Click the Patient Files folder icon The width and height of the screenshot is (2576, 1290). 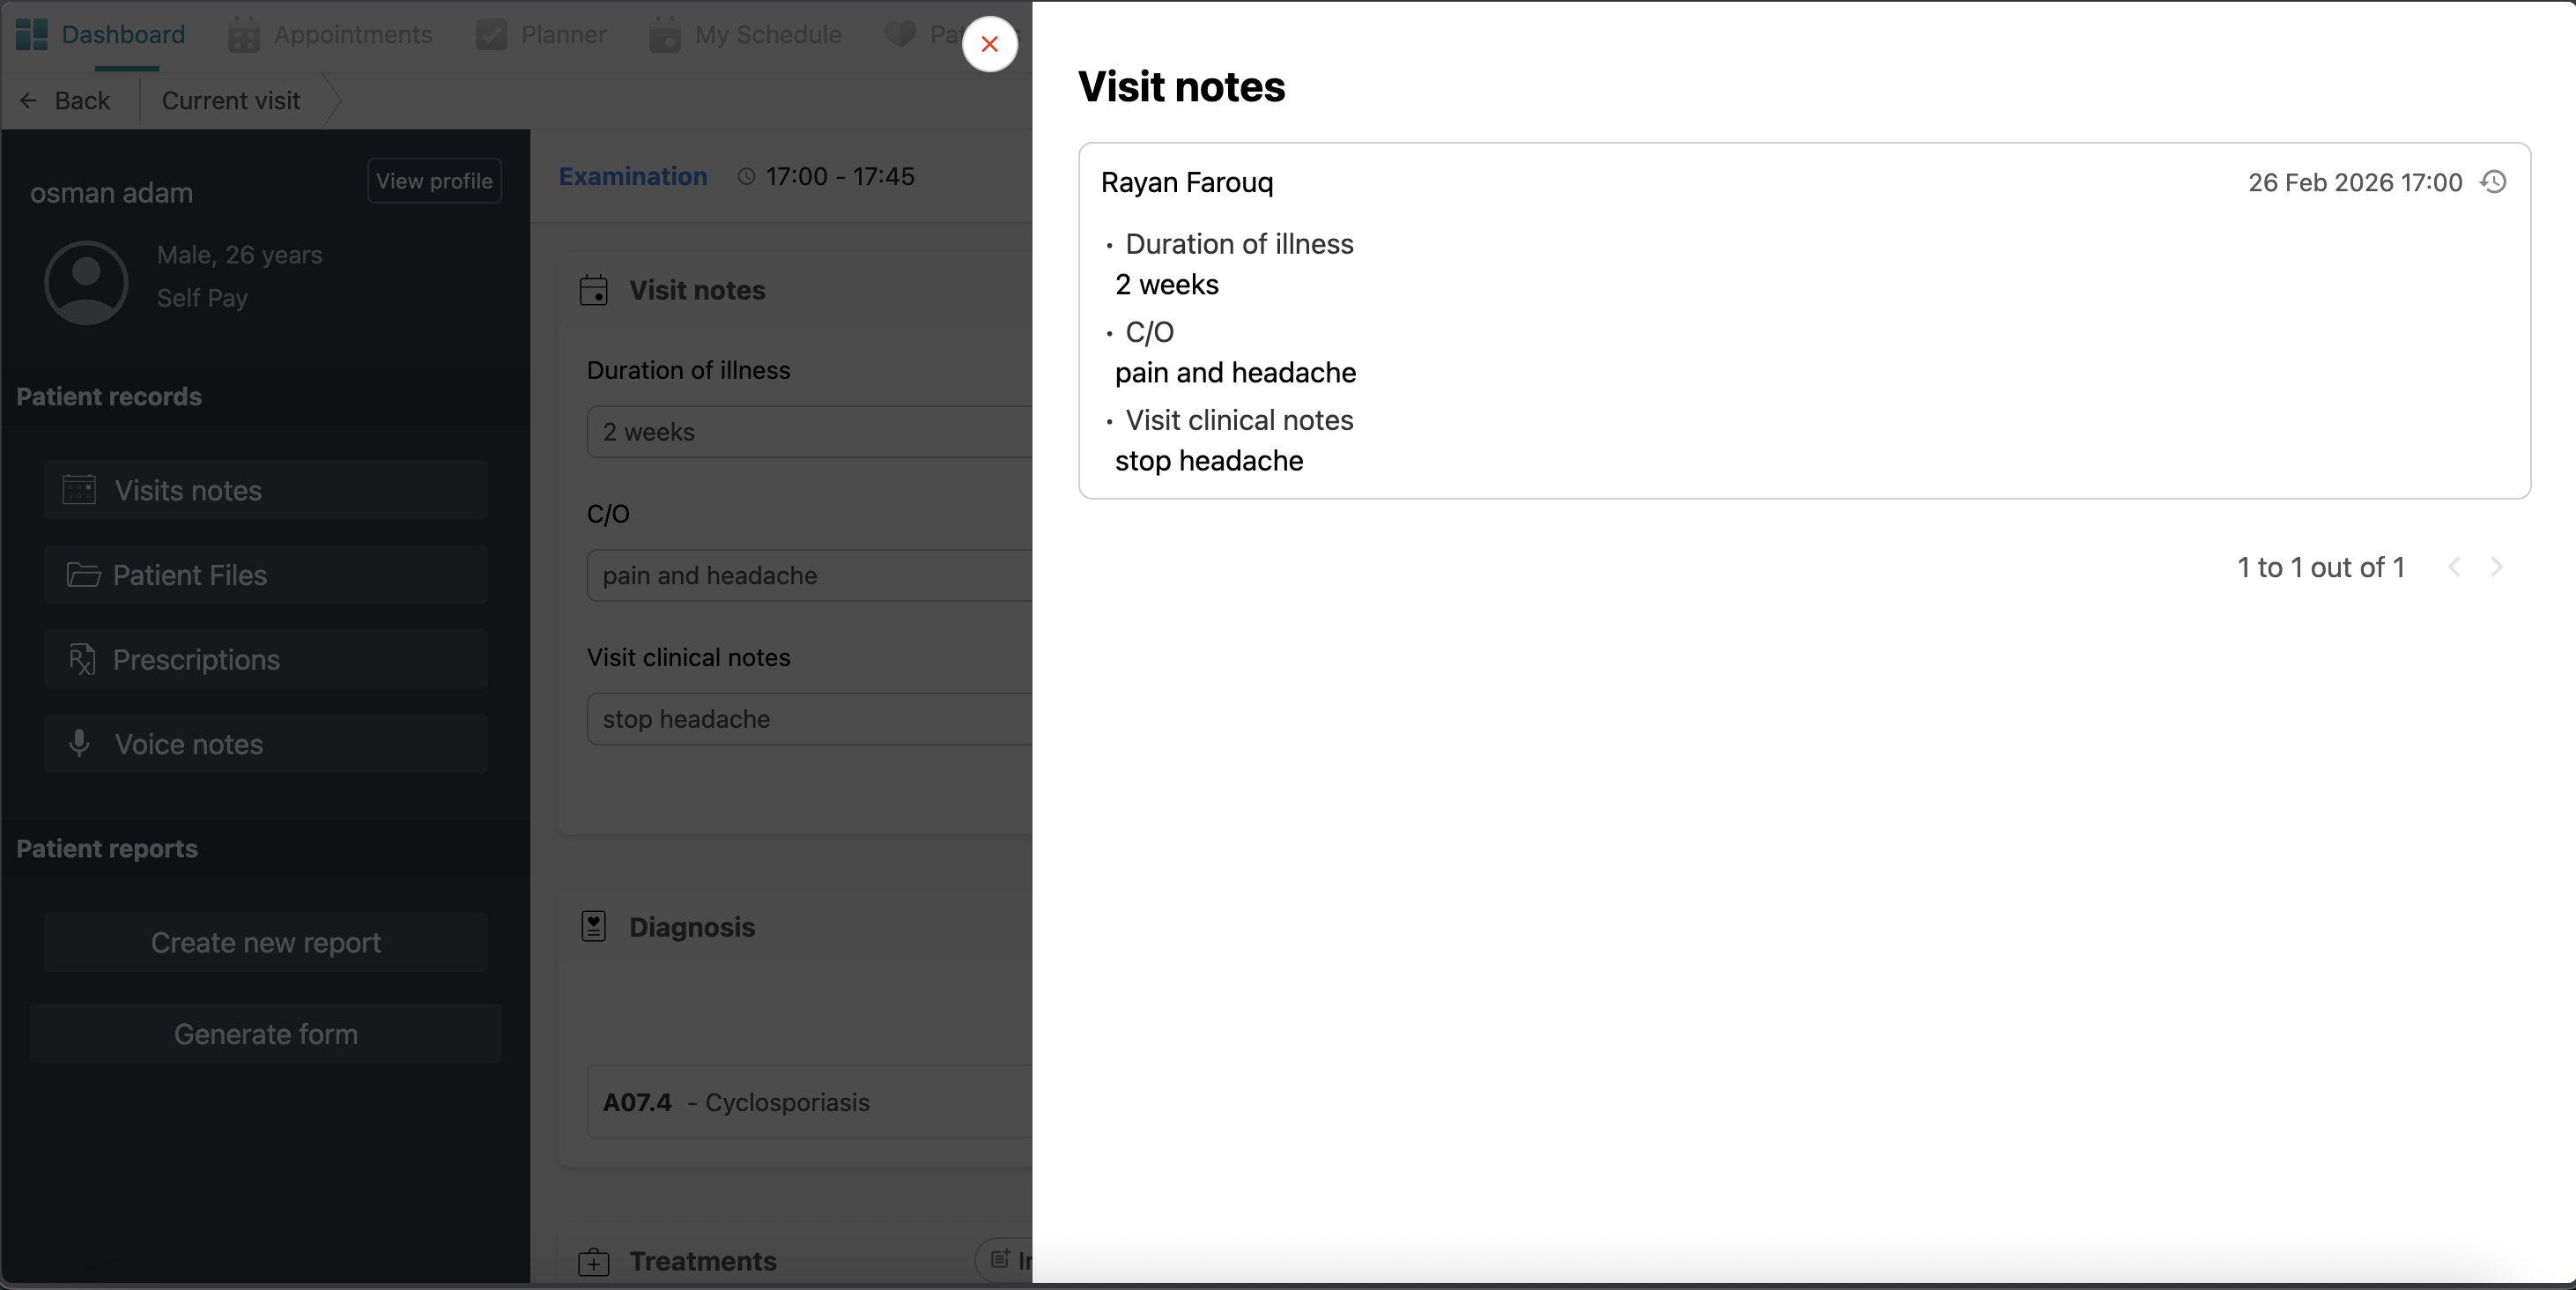pyautogui.click(x=83, y=575)
